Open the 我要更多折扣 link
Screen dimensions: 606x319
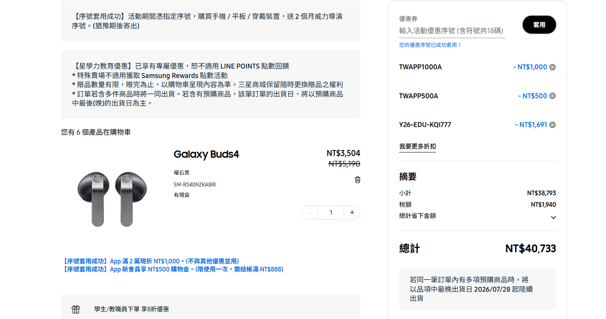tap(417, 147)
